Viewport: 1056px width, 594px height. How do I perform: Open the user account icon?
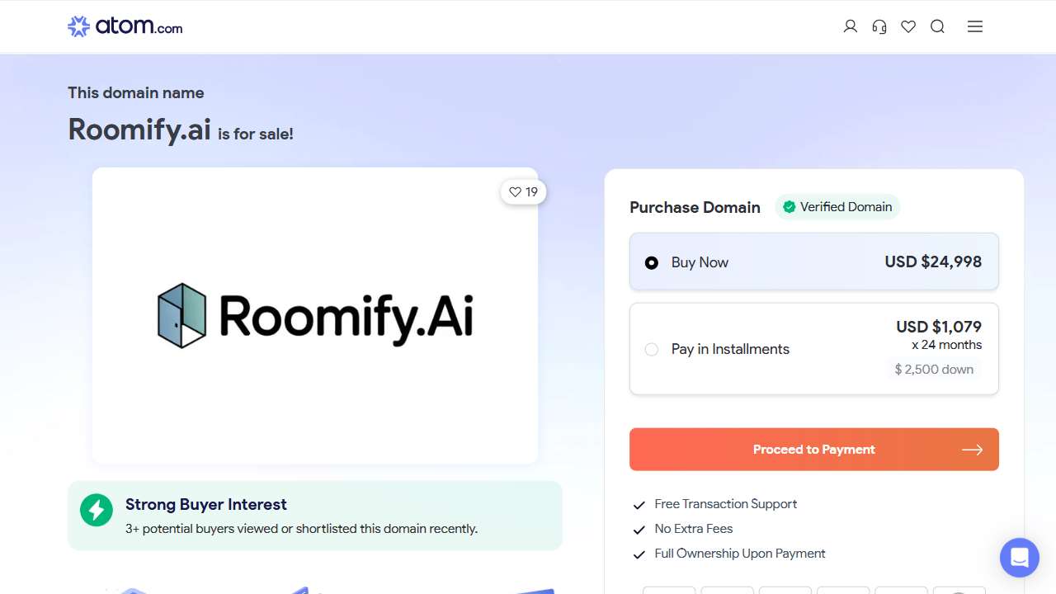point(850,26)
